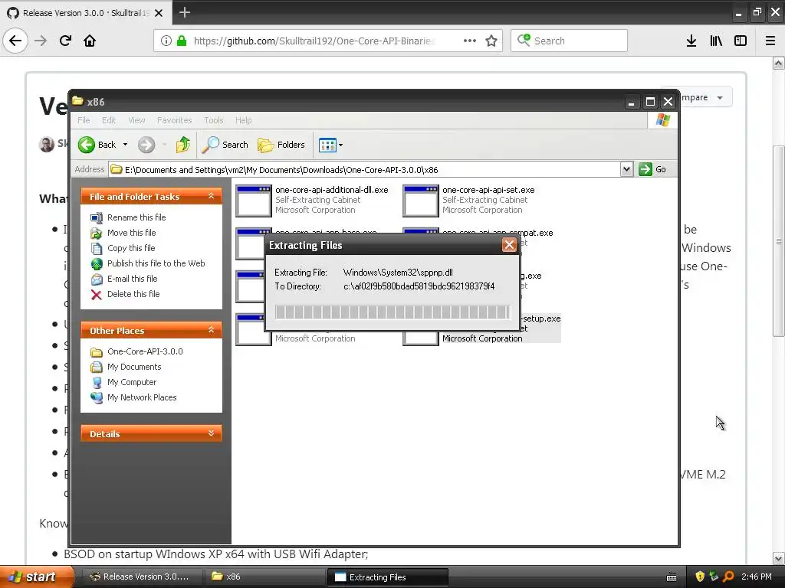Toggle the Folders pane button
Viewport: 785px width, 588px height.
click(x=281, y=145)
